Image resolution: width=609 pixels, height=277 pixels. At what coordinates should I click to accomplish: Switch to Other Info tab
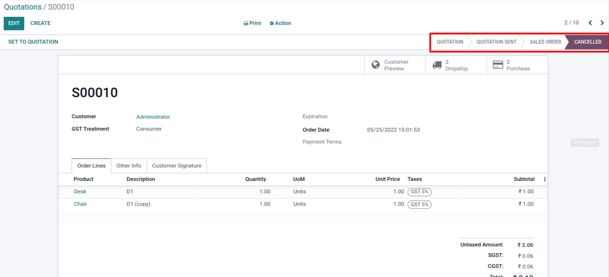click(x=129, y=166)
